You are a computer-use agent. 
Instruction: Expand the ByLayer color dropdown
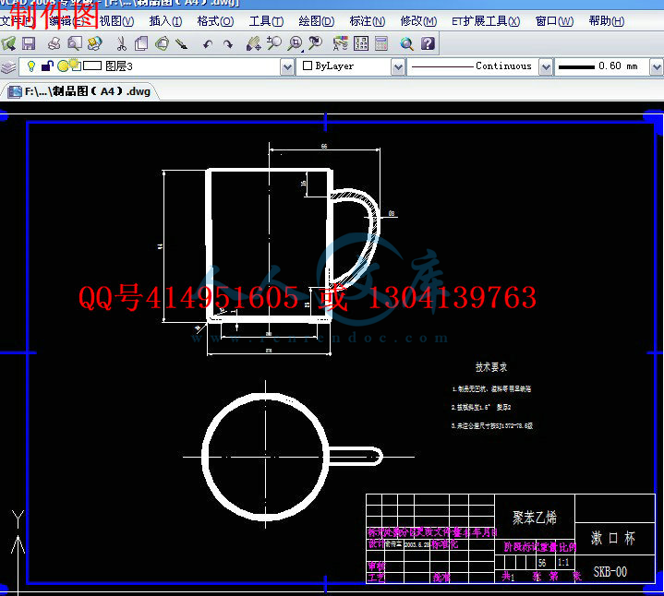[398, 66]
